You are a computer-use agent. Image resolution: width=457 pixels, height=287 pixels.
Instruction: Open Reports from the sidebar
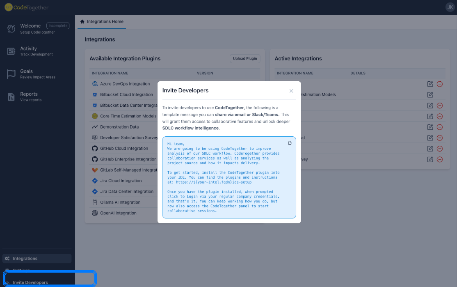point(29,96)
